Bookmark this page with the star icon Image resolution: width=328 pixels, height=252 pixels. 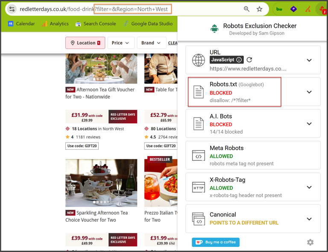click(259, 9)
